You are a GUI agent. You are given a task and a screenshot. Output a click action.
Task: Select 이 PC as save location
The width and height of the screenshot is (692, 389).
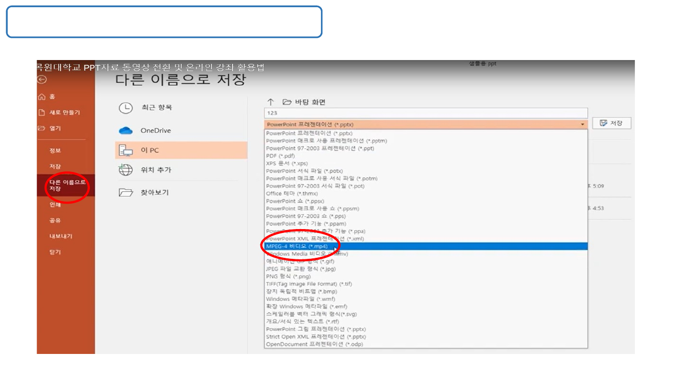(x=149, y=150)
